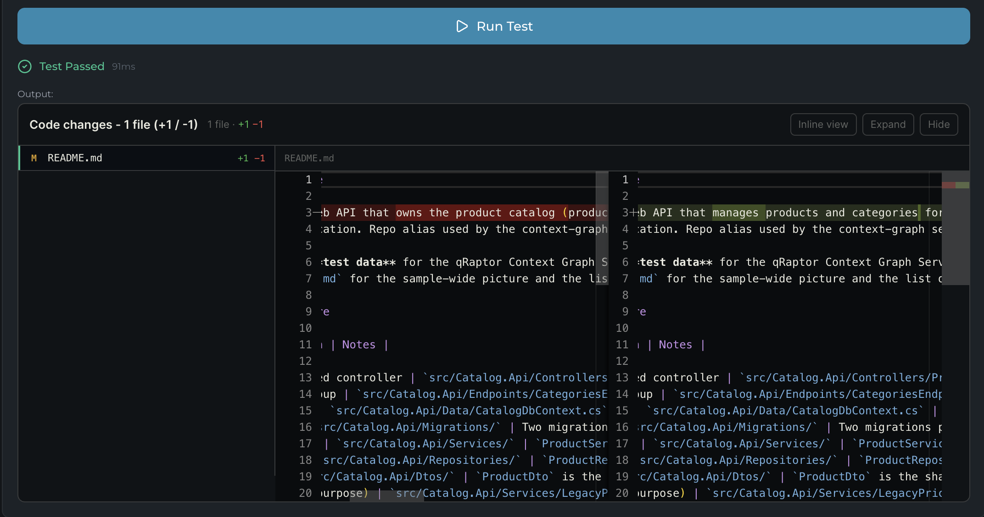Click Migrations path on right line 16
The image size is (984, 517).
(727, 427)
